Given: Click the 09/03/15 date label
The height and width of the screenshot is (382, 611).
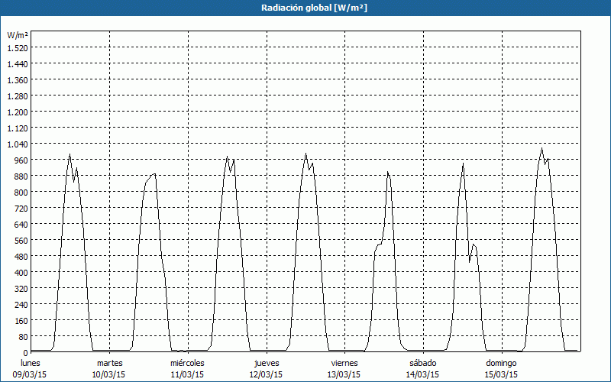Looking at the screenshot, I should [31, 374].
